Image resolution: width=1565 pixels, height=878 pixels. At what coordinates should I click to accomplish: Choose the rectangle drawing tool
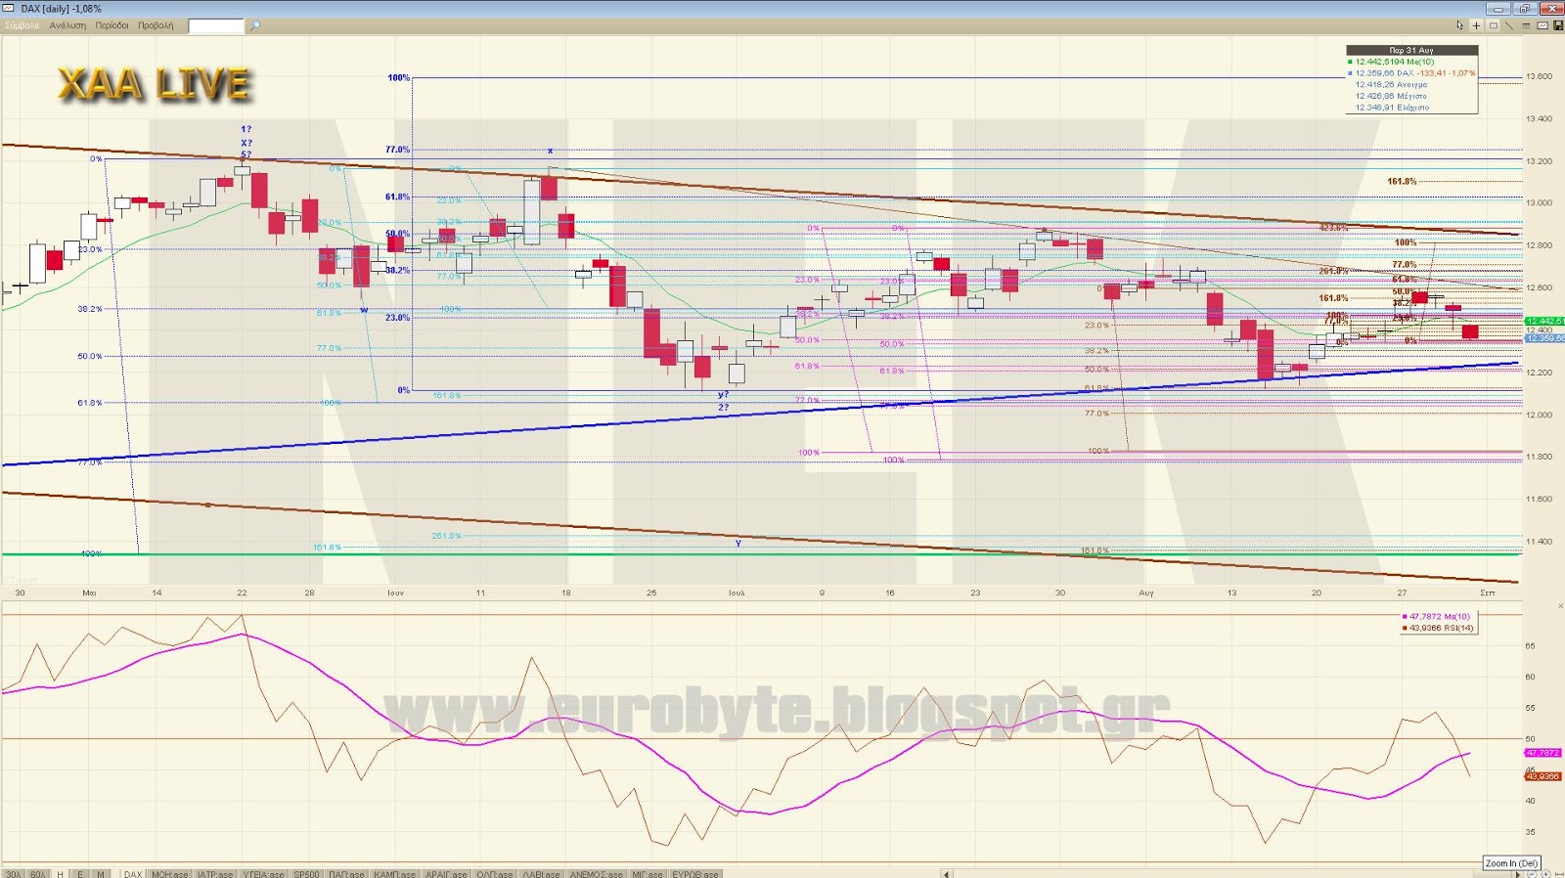[1494, 25]
